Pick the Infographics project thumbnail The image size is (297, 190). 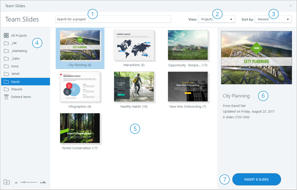point(80,87)
